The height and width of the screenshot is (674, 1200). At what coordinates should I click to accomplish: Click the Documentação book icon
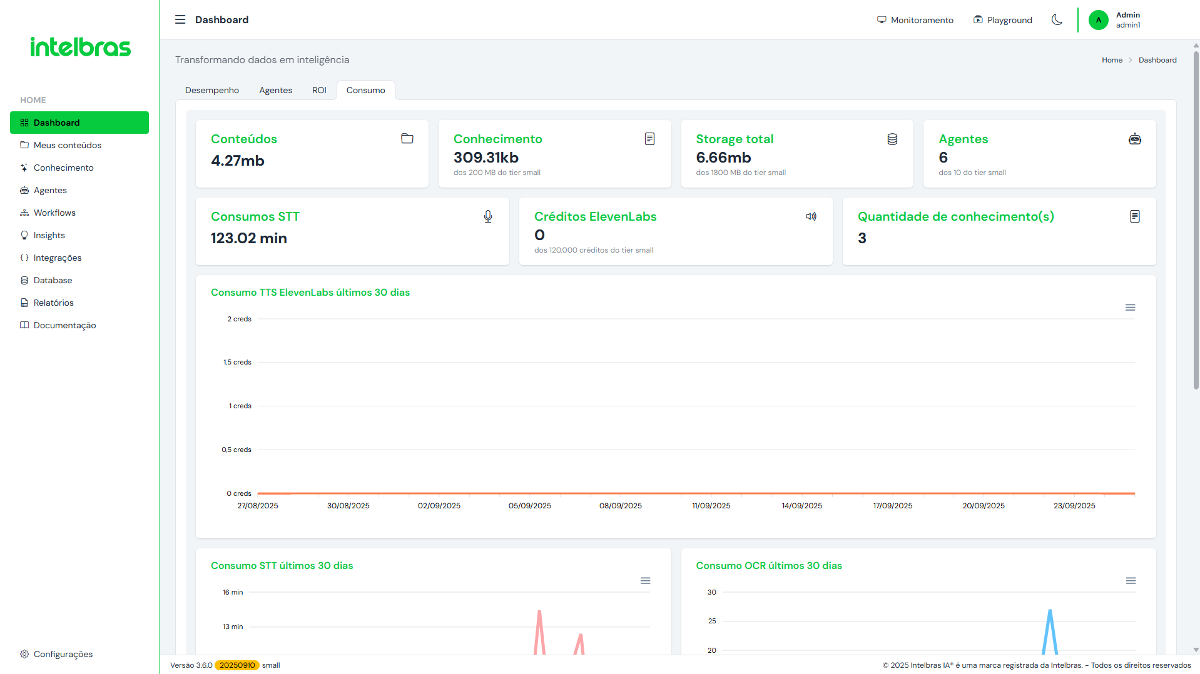(24, 325)
